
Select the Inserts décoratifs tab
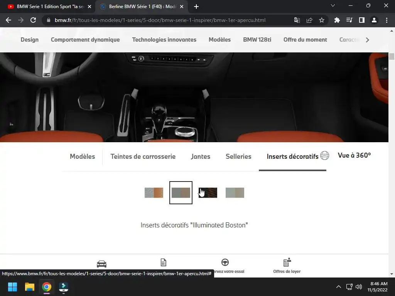(293, 156)
